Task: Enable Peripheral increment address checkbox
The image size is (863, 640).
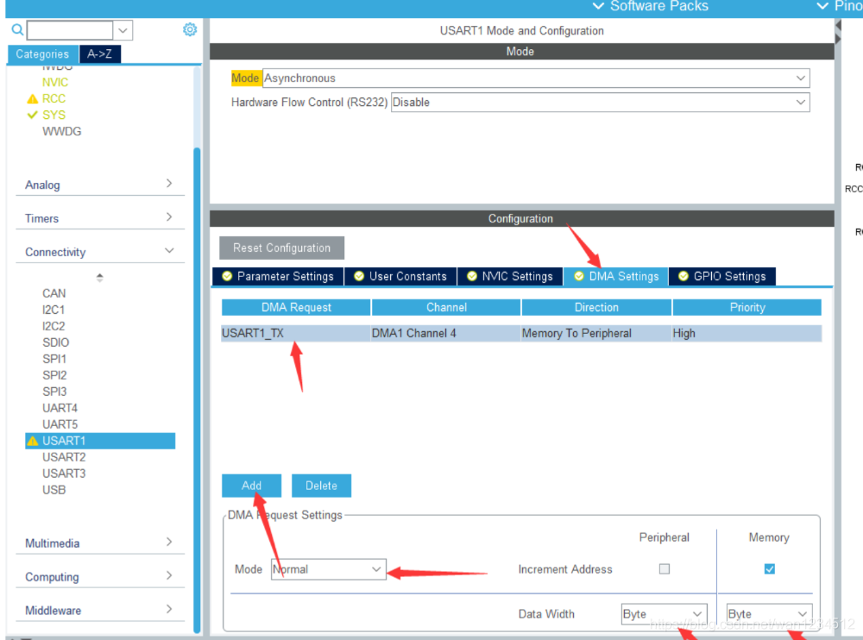Action: click(665, 569)
